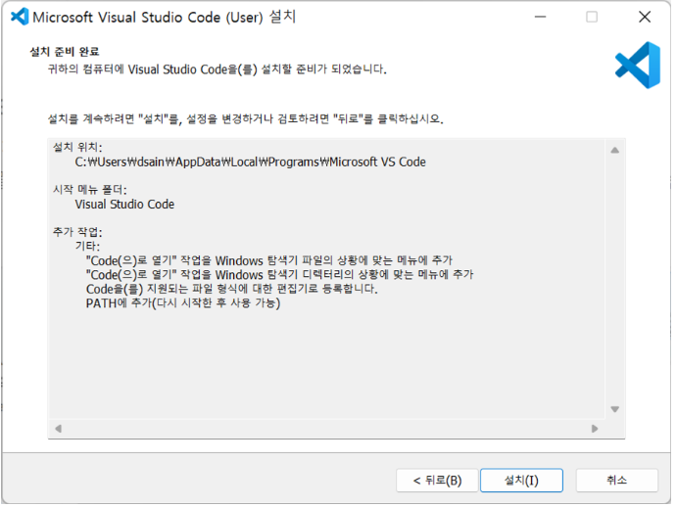Click the 'Visual Studio Code' start menu folder text
The image size is (677, 508).
(124, 205)
